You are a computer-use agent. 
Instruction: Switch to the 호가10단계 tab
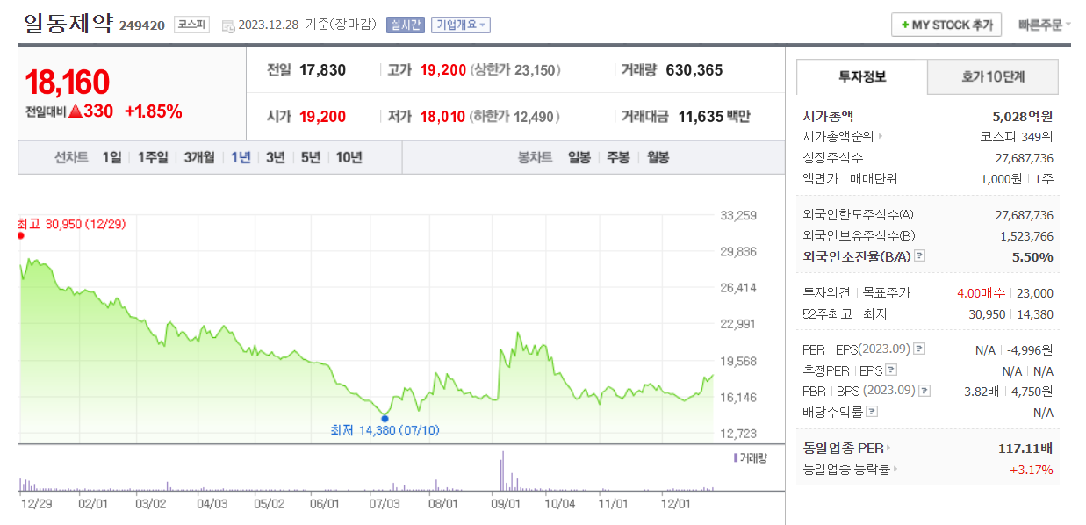pyautogui.click(x=993, y=77)
